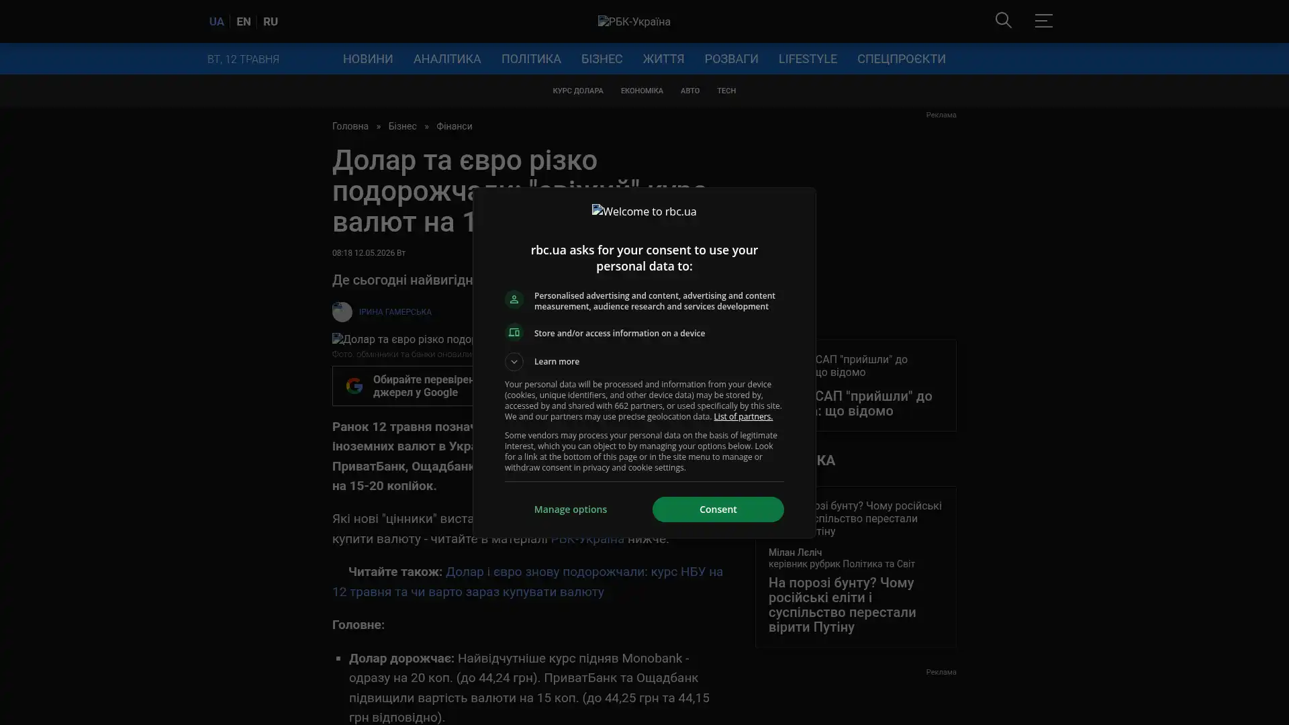Switch language to UA
Image resolution: width=1289 pixels, height=725 pixels.
coord(216,21)
